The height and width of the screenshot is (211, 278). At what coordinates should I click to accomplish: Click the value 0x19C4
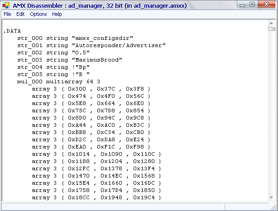pos(144,198)
